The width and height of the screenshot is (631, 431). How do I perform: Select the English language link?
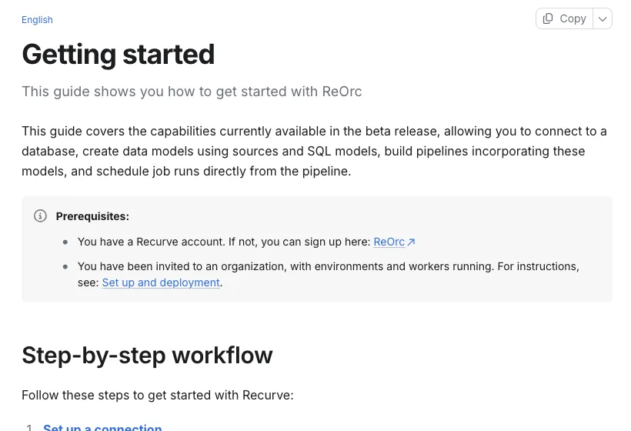(37, 20)
